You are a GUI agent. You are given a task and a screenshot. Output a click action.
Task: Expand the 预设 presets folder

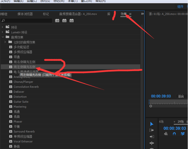tap(2, 27)
